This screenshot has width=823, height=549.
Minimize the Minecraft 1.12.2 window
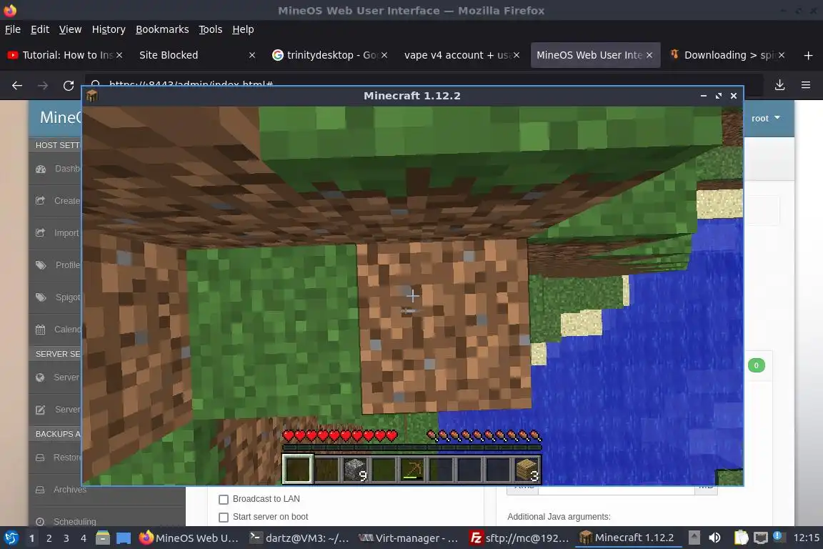click(x=703, y=96)
